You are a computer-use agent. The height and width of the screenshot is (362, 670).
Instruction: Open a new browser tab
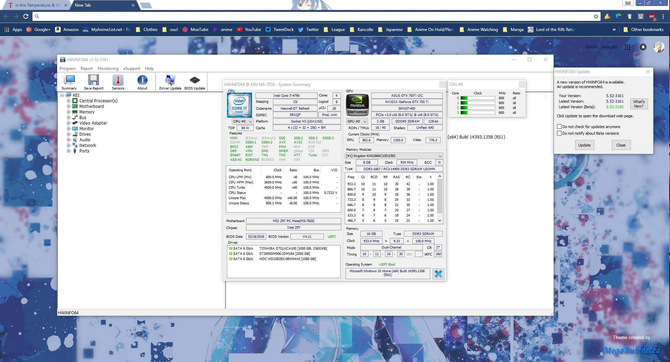coord(146,5)
